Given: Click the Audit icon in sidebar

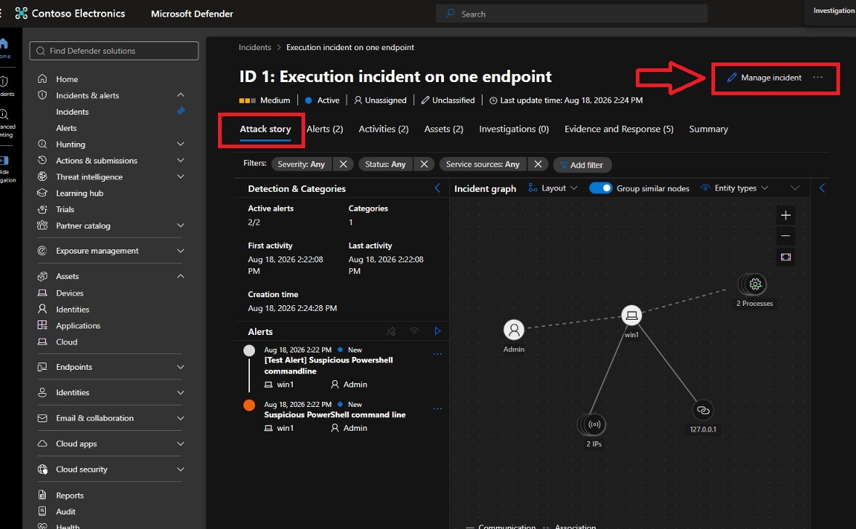Looking at the screenshot, I should coord(42,512).
